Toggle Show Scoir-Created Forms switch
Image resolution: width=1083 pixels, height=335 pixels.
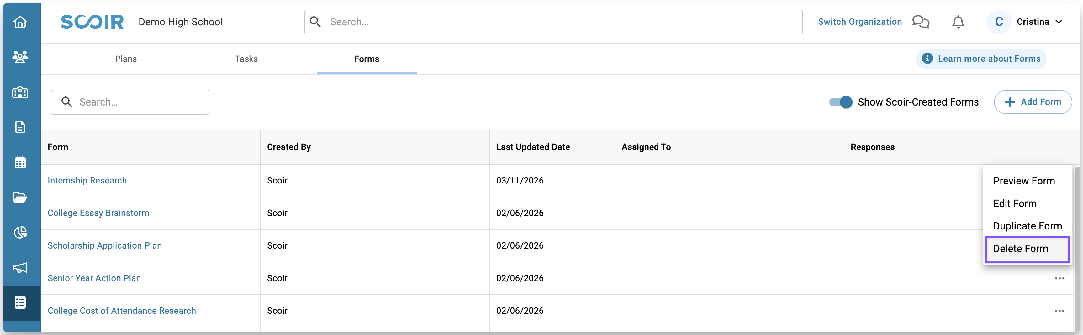[x=840, y=102]
